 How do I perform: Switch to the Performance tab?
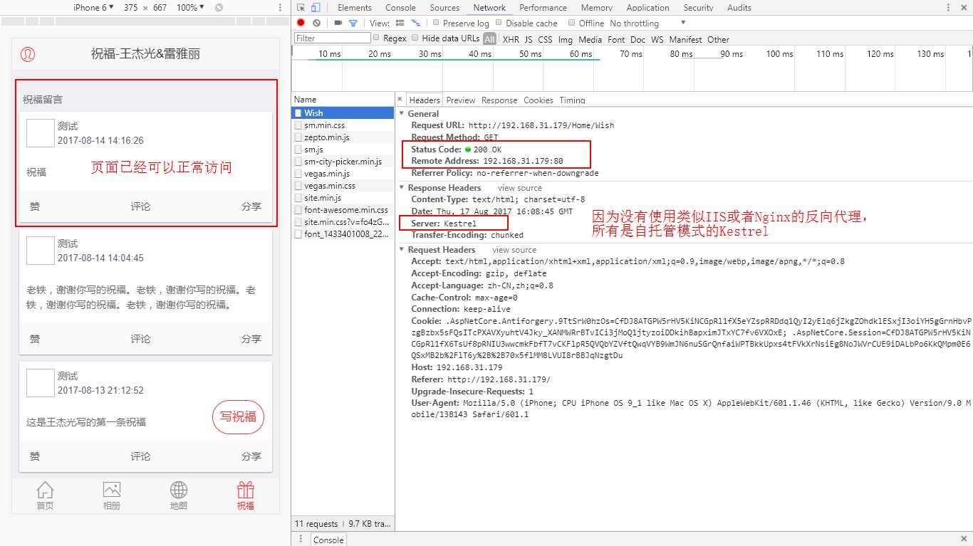click(543, 8)
